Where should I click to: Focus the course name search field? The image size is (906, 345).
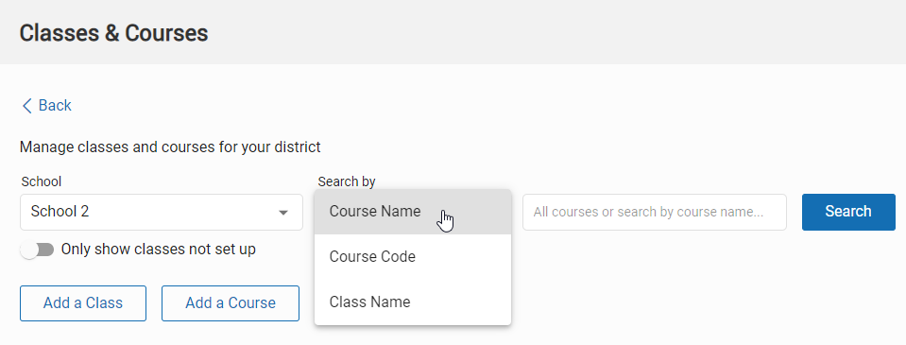pos(654,212)
